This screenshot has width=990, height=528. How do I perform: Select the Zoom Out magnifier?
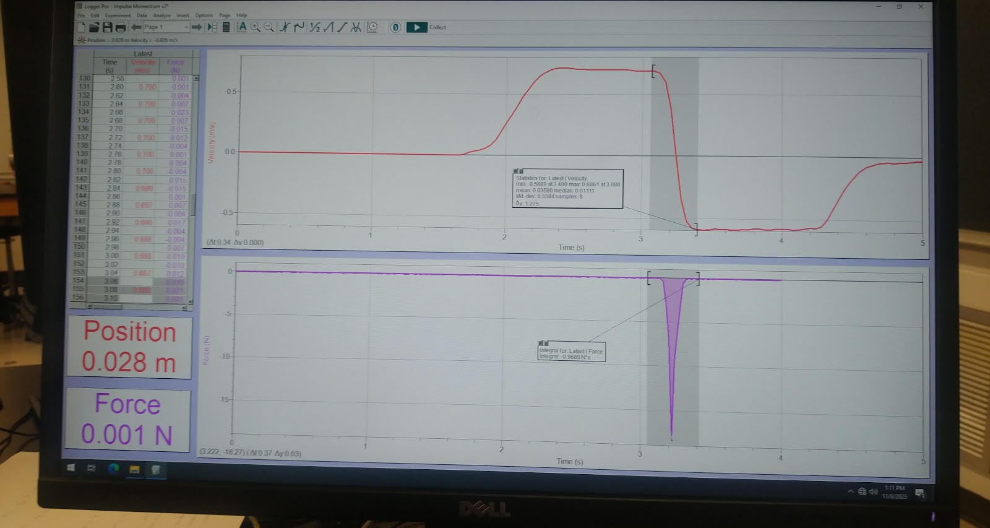269,27
